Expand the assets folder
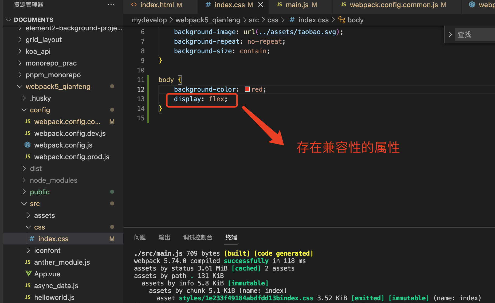 pos(44,215)
